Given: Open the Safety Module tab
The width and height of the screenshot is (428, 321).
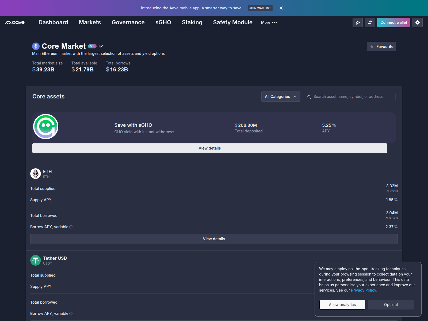Looking at the screenshot, I should 233,22.
